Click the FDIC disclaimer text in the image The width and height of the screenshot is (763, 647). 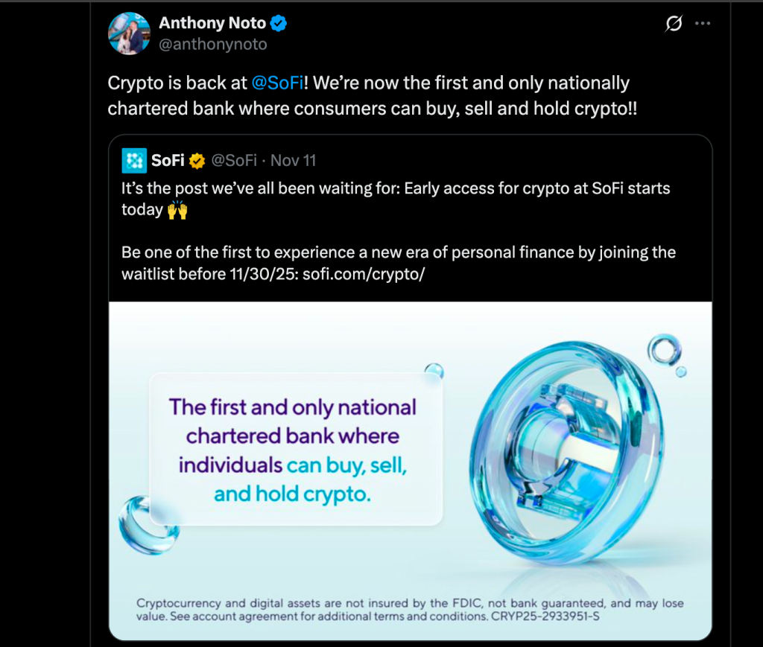tap(410, 610)
